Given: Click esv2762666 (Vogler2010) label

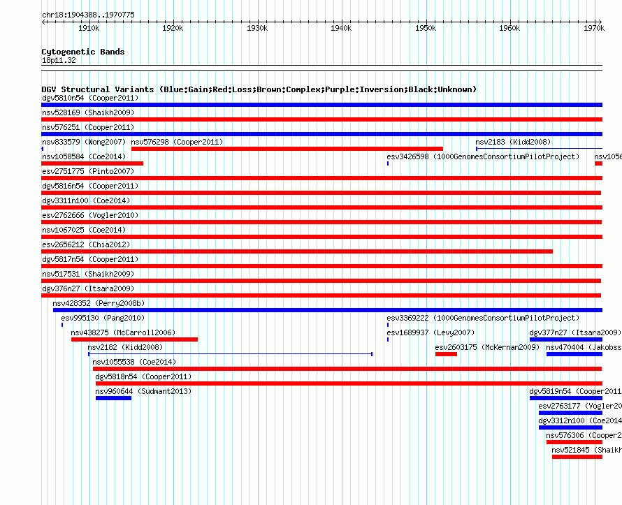Looking at the screenshot, I should point(90,215).
